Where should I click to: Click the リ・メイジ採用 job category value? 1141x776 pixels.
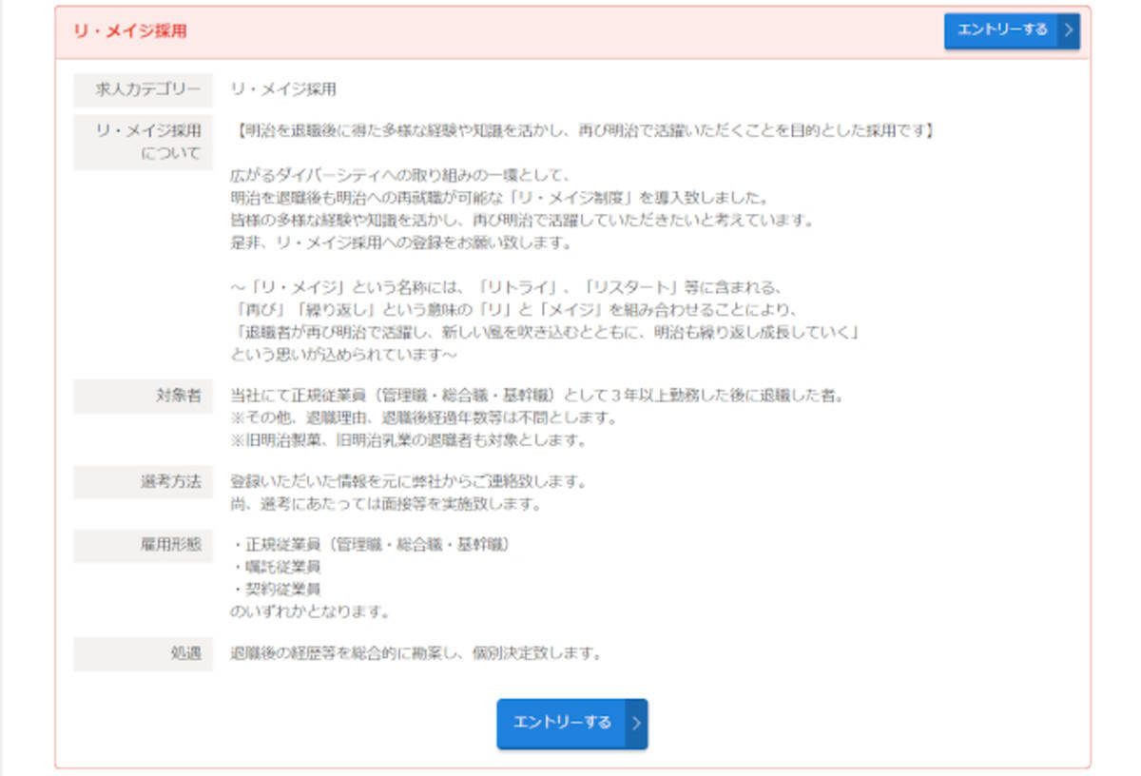283,89
